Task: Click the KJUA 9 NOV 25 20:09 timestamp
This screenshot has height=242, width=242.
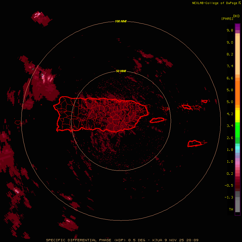Action: [175, 240]
